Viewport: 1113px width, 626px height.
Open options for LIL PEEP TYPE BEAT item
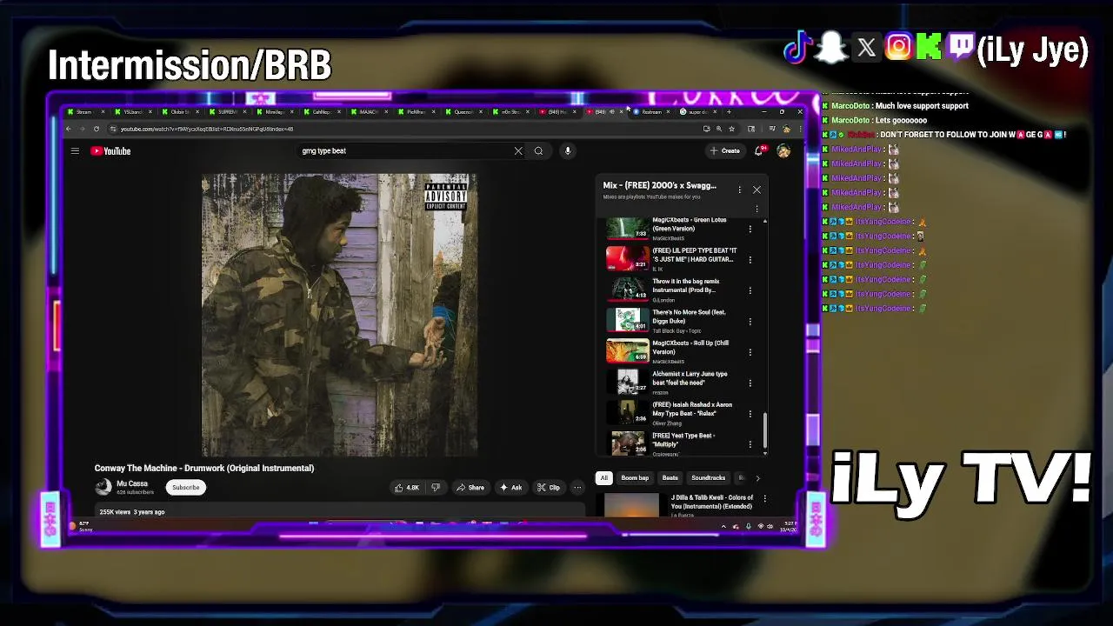click(x=750, y=259)
